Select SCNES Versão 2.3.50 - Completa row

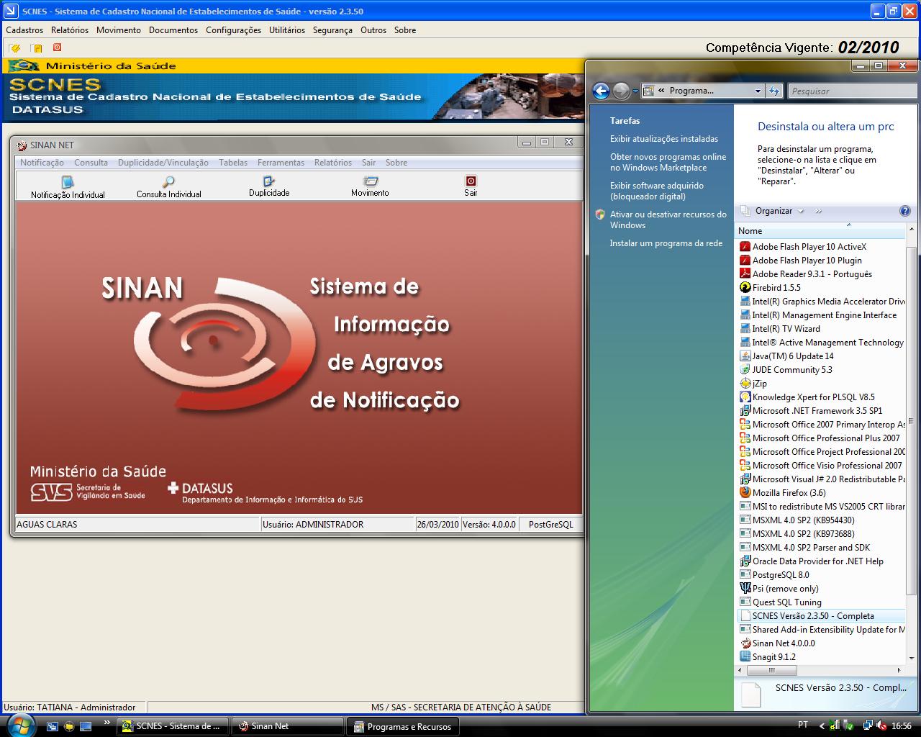click(x=821, y=616)
